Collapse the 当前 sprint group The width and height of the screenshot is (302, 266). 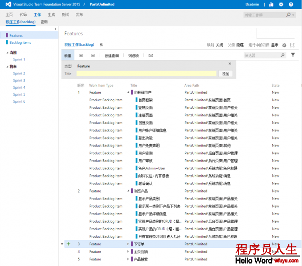(8, 52)
